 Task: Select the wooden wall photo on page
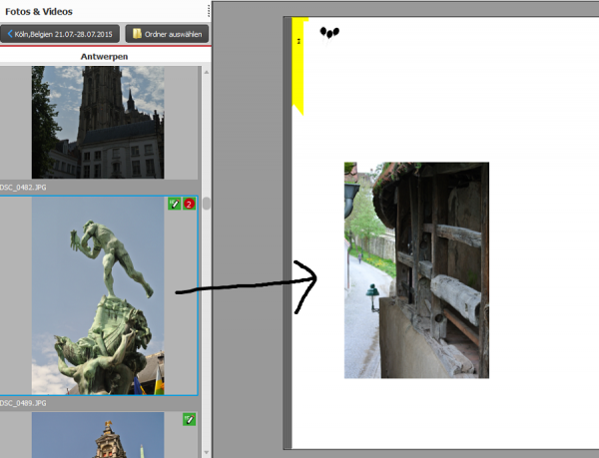416,270
